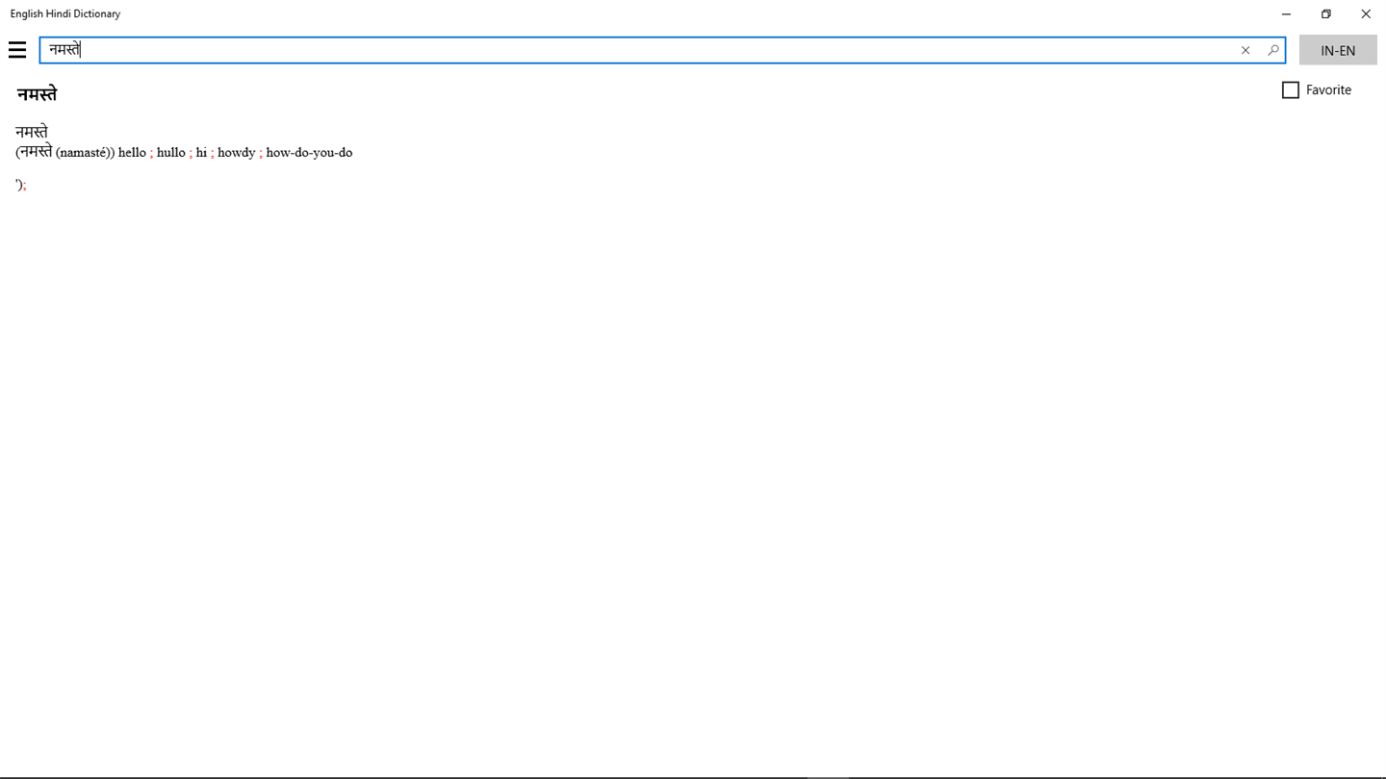Click the magnifier search icon

tap(1273, 50)
